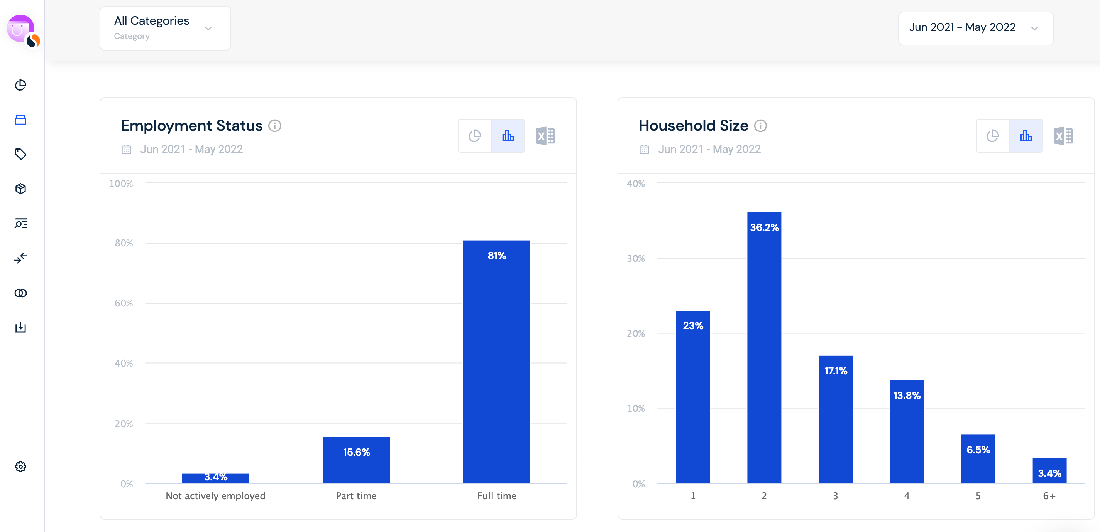Click the layers/box icon in left sidebar
Viewport: 1100px width, 532px height.
click(21, 189)
